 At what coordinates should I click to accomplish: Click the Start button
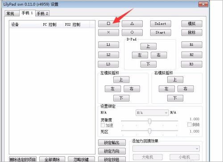(161, 32)
